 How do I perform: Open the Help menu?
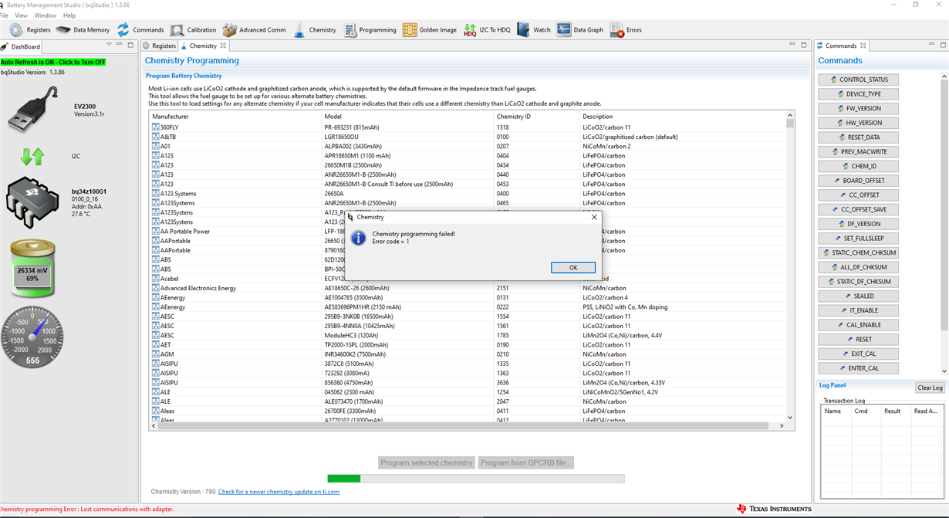point(69,15)
